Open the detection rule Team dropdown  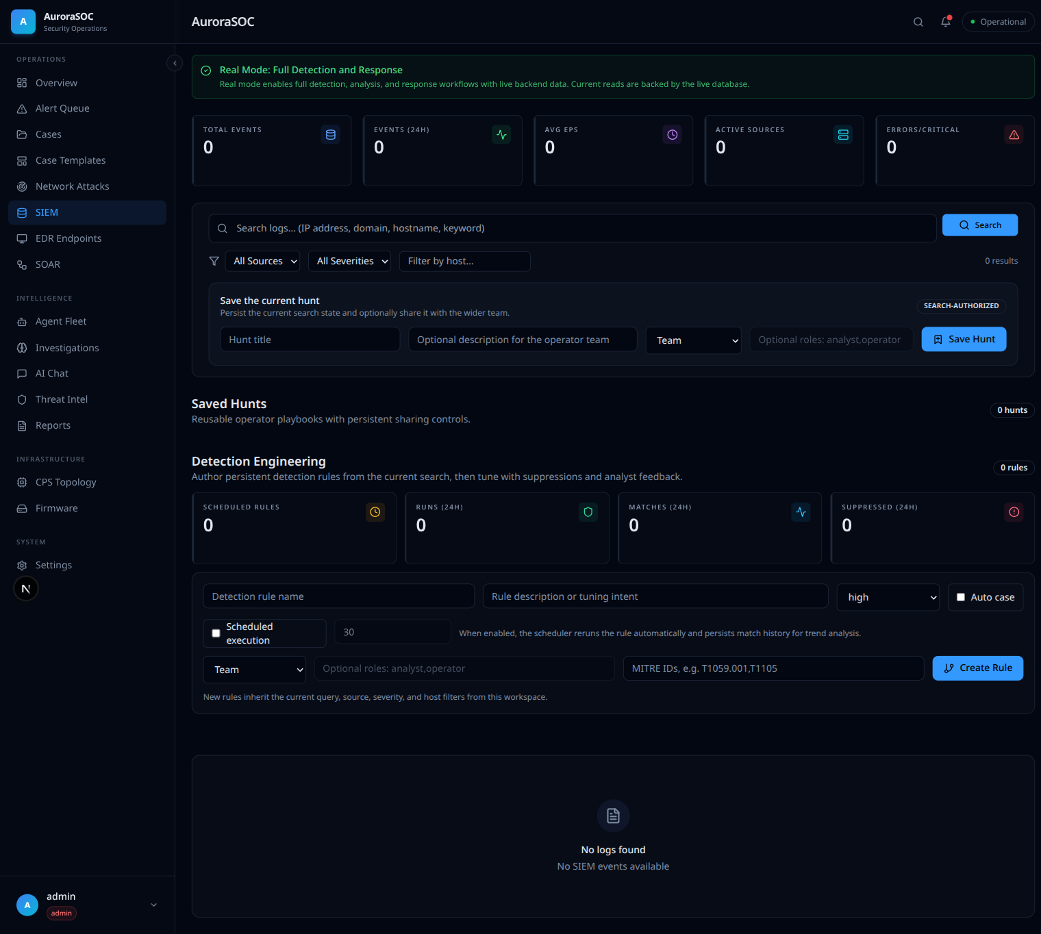pos(255,670)
